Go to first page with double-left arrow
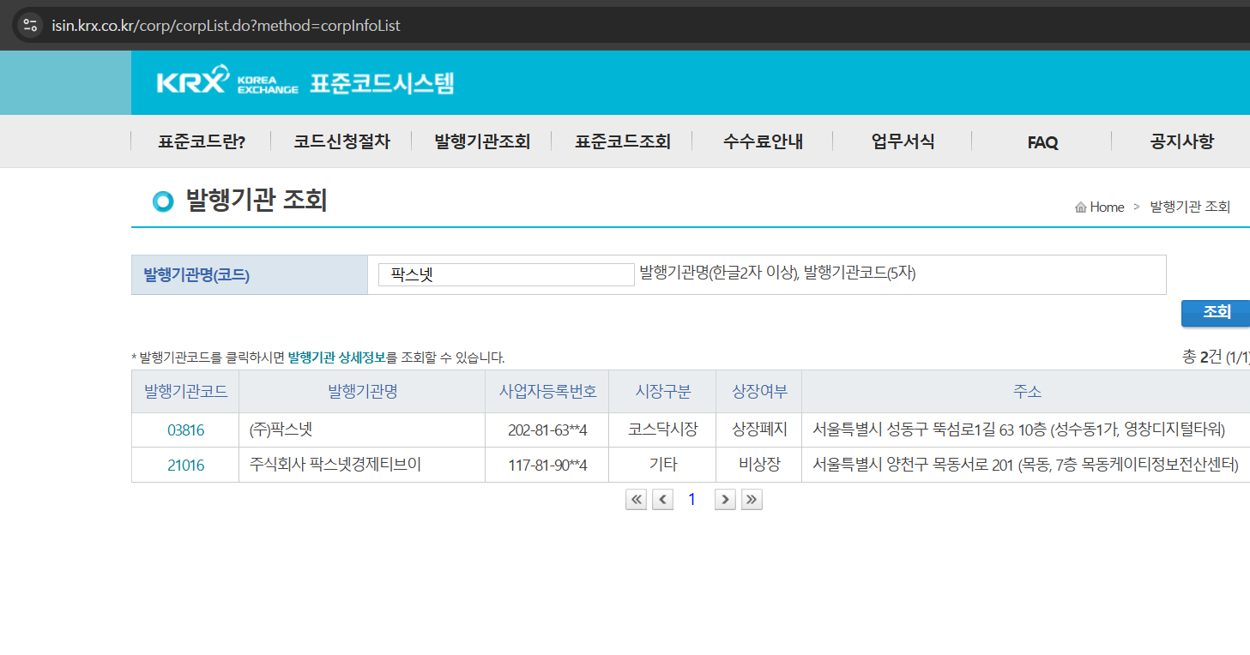This screenshot has width=1250, height=655. [637, 500]
